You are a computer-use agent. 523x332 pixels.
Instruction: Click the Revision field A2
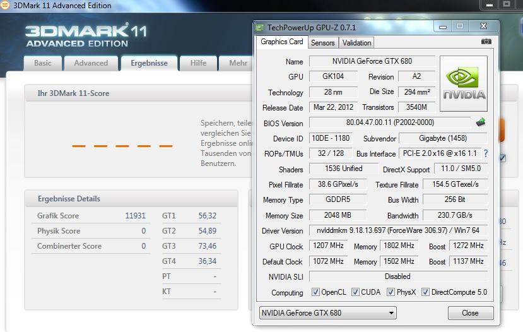click(x=416, y=76)
